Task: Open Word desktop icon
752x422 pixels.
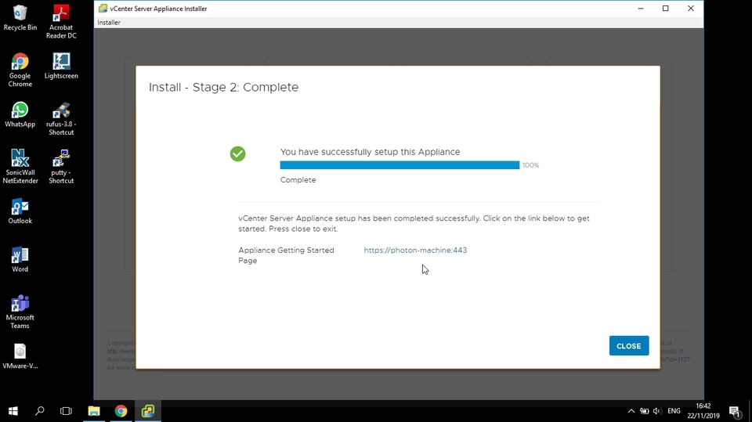Action: coord(20,259)
